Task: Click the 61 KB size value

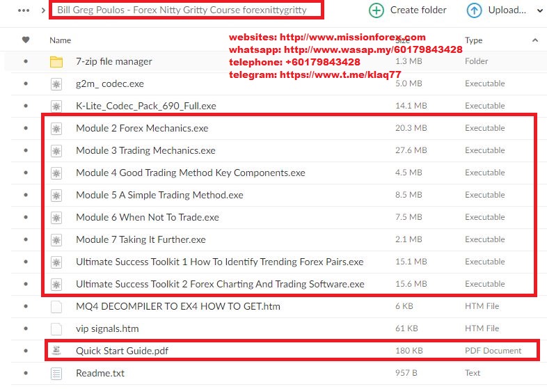Action: point(406,328)
